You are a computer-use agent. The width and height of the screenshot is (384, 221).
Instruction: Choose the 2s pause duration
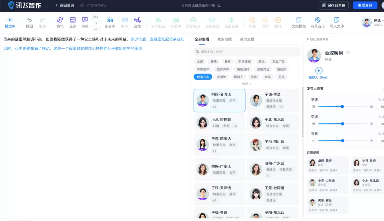pyautogui.click(x=95, y=29)
